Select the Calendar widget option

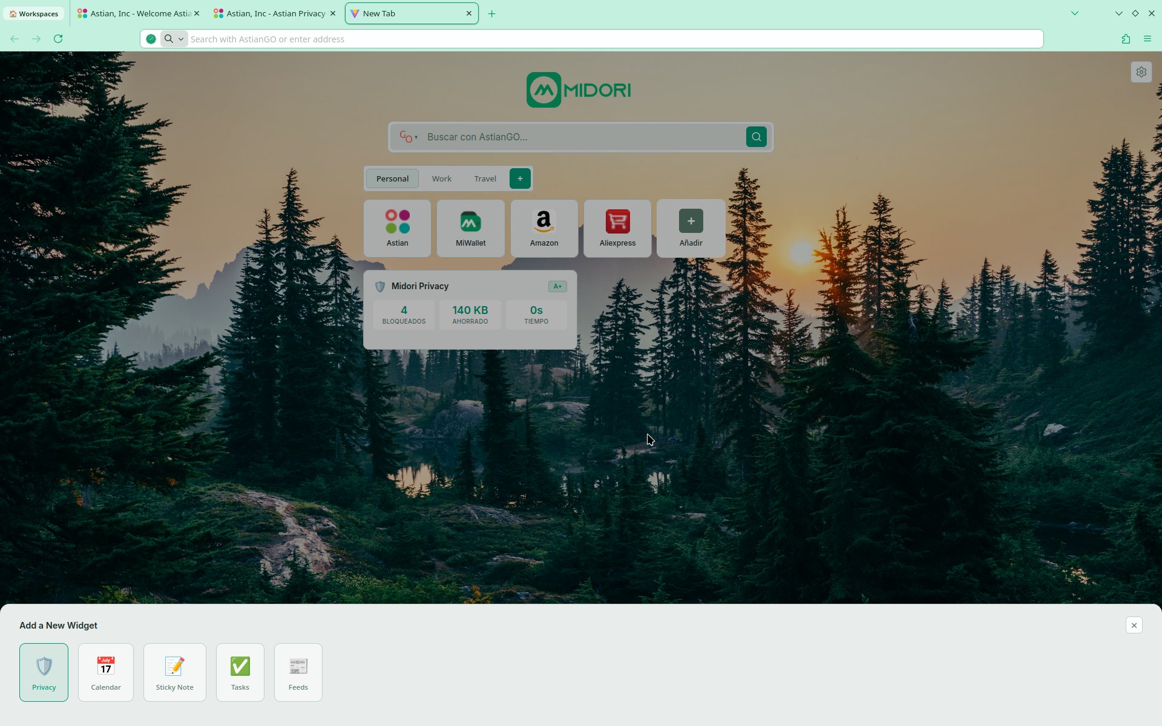click(x=106, y=672)
